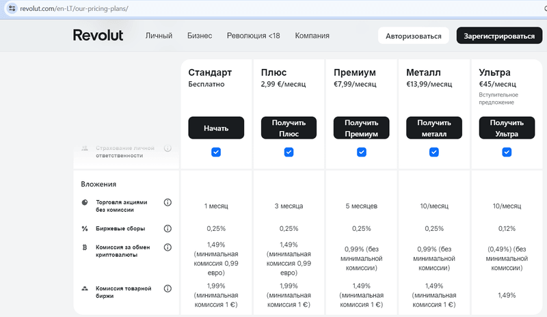Click the Ультра 1,49% commodity fee value
This screenshot has width=547, height=317.
point(507,295)
